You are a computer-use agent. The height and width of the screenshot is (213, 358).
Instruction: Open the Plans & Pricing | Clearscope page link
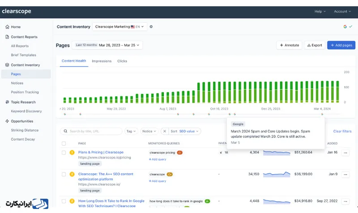click(101, 152)
